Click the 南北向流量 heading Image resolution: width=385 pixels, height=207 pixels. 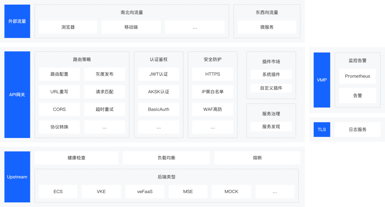132,12
